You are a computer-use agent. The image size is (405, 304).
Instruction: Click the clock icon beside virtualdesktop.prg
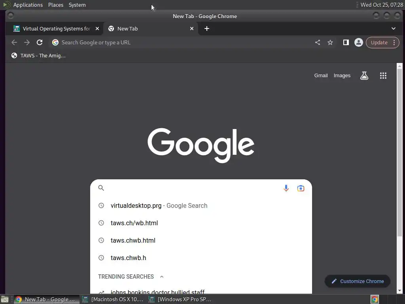tap(101, 205)
